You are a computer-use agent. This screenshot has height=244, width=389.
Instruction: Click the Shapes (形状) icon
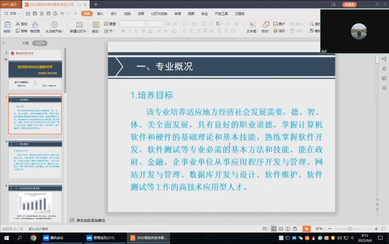(266, 25)
